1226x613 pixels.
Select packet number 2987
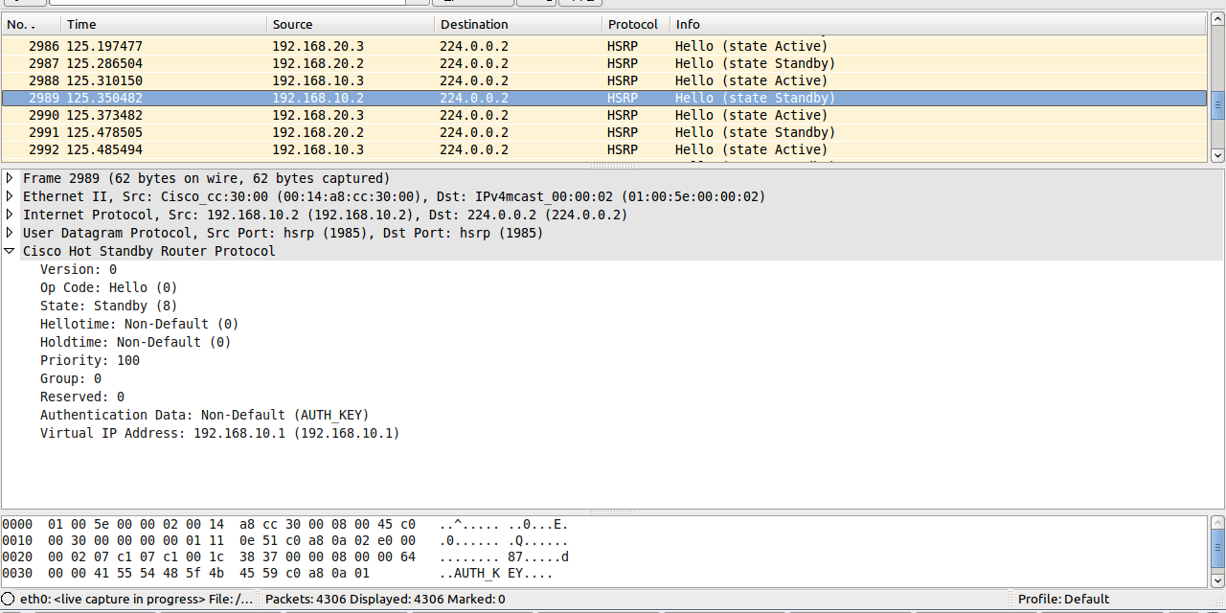[x=604, y=63]
